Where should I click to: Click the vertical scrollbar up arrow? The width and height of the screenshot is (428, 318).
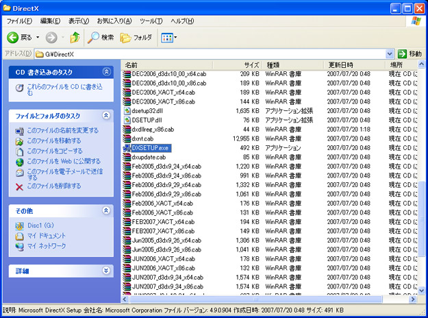point(421,64)
